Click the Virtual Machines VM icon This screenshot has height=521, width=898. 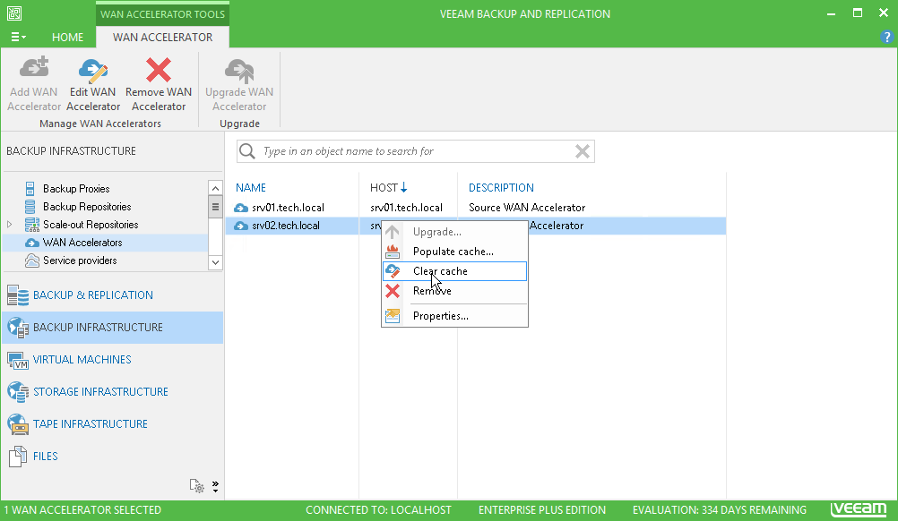[18, 360]
